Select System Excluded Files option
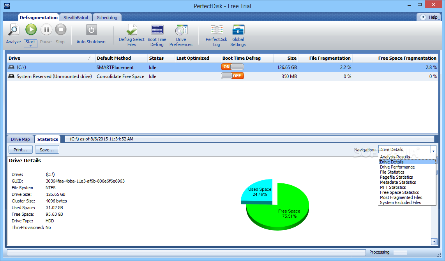 (407, 203)
